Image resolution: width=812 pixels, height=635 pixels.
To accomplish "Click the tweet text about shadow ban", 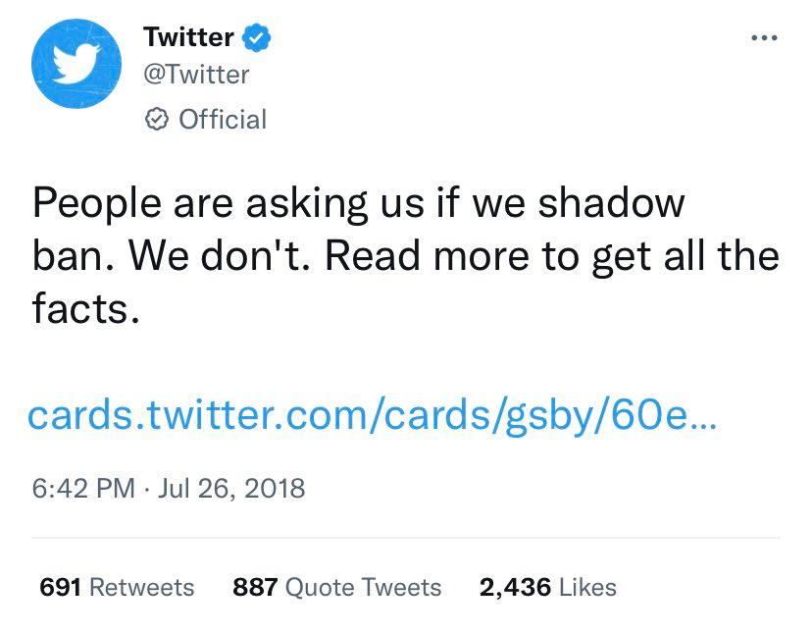I will point(405,255).
